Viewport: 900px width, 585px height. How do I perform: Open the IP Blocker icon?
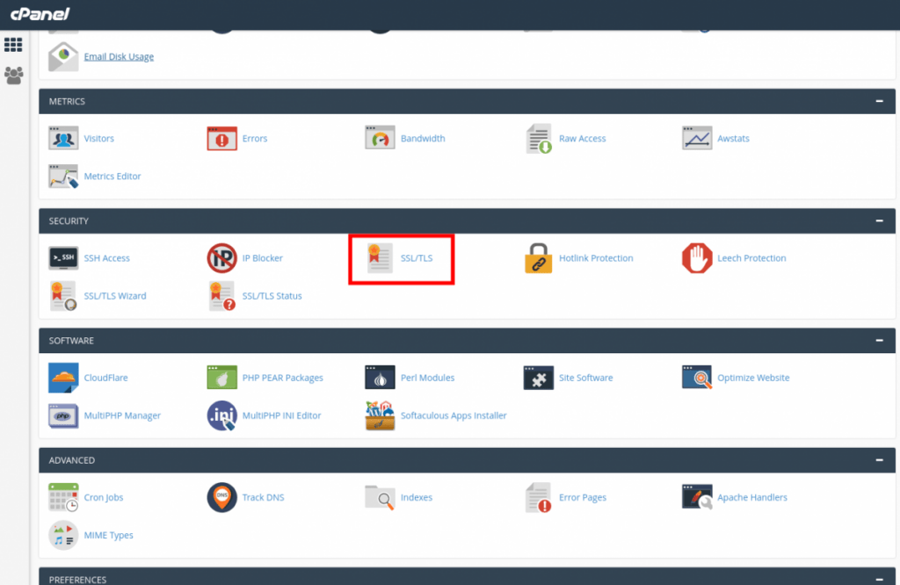pos(221,258)
